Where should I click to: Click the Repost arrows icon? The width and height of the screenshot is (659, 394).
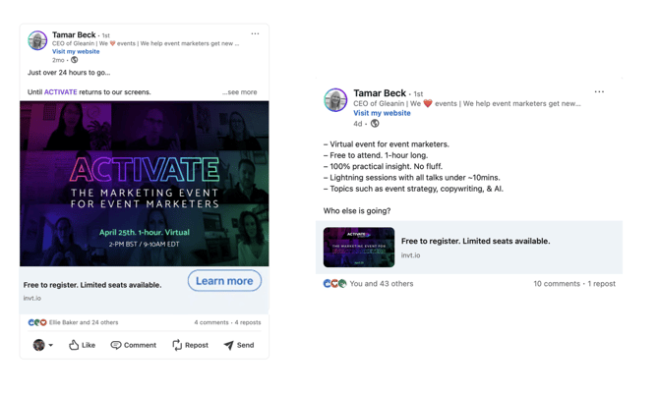pyautogui.click(x=177, y=345)
